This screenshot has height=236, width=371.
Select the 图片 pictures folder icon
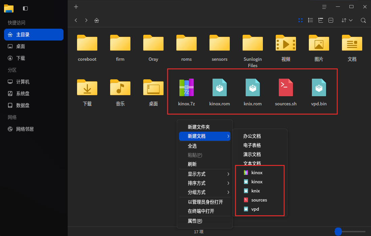(x=319, y=43)
